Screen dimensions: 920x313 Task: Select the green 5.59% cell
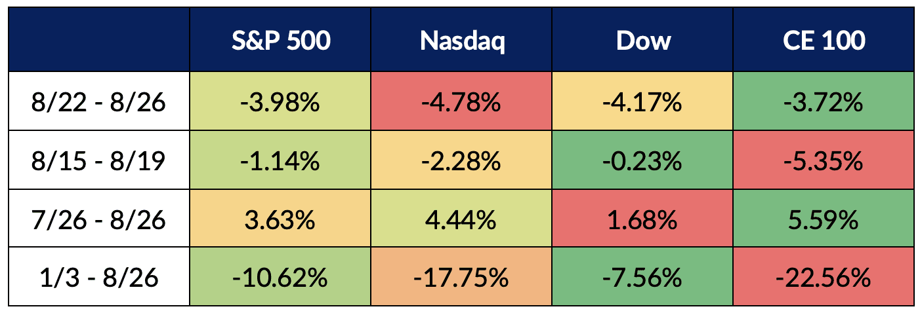pos(824,218)
